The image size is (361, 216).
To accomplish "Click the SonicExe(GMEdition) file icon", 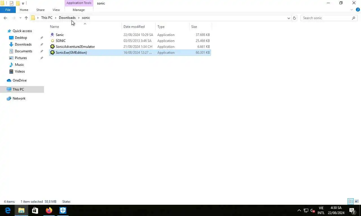I will 52,53.
